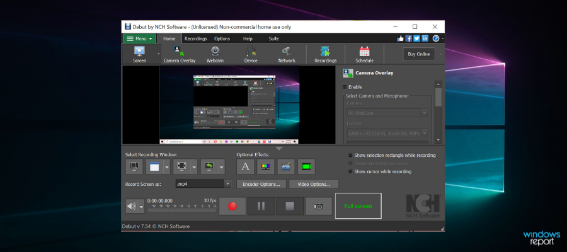The width and height of the screenshot is (567, 252).
Task: Click the panel scrollbar down arrow
Action: [438, 140]
